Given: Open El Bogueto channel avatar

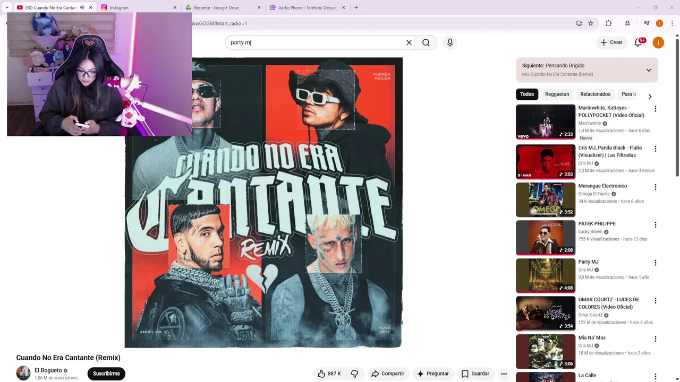Looking at the screenshot, I should tap(23, 374).
